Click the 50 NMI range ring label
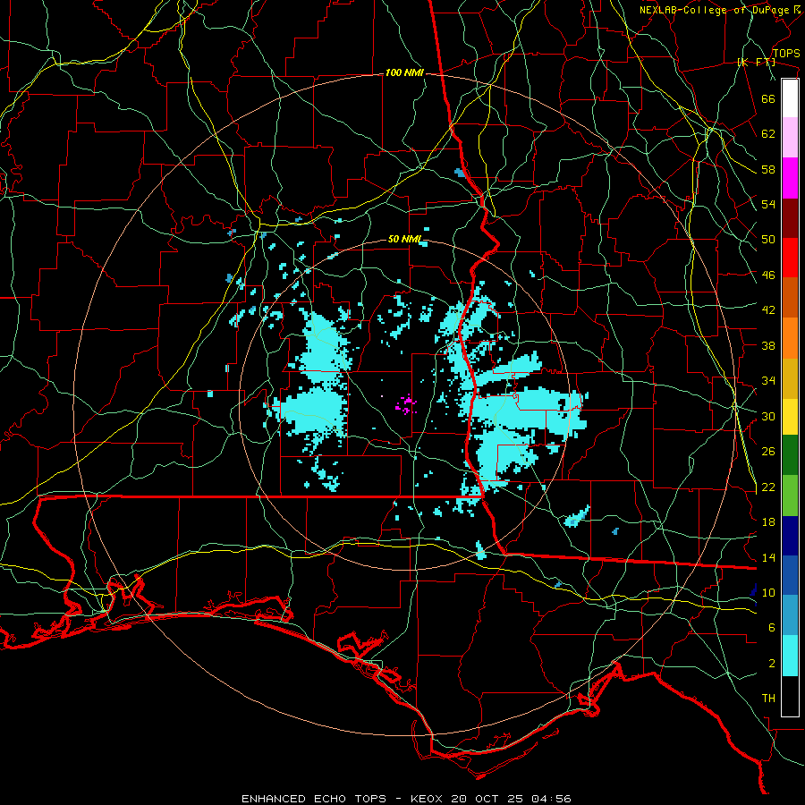 [404, 239]
